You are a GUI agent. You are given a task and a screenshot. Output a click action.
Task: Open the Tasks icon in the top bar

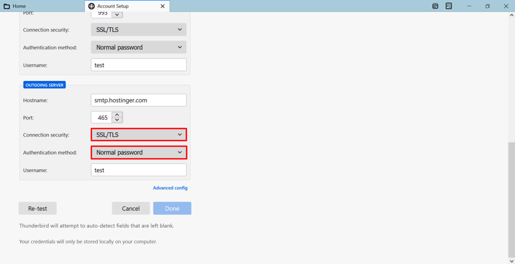pos(449,6)
